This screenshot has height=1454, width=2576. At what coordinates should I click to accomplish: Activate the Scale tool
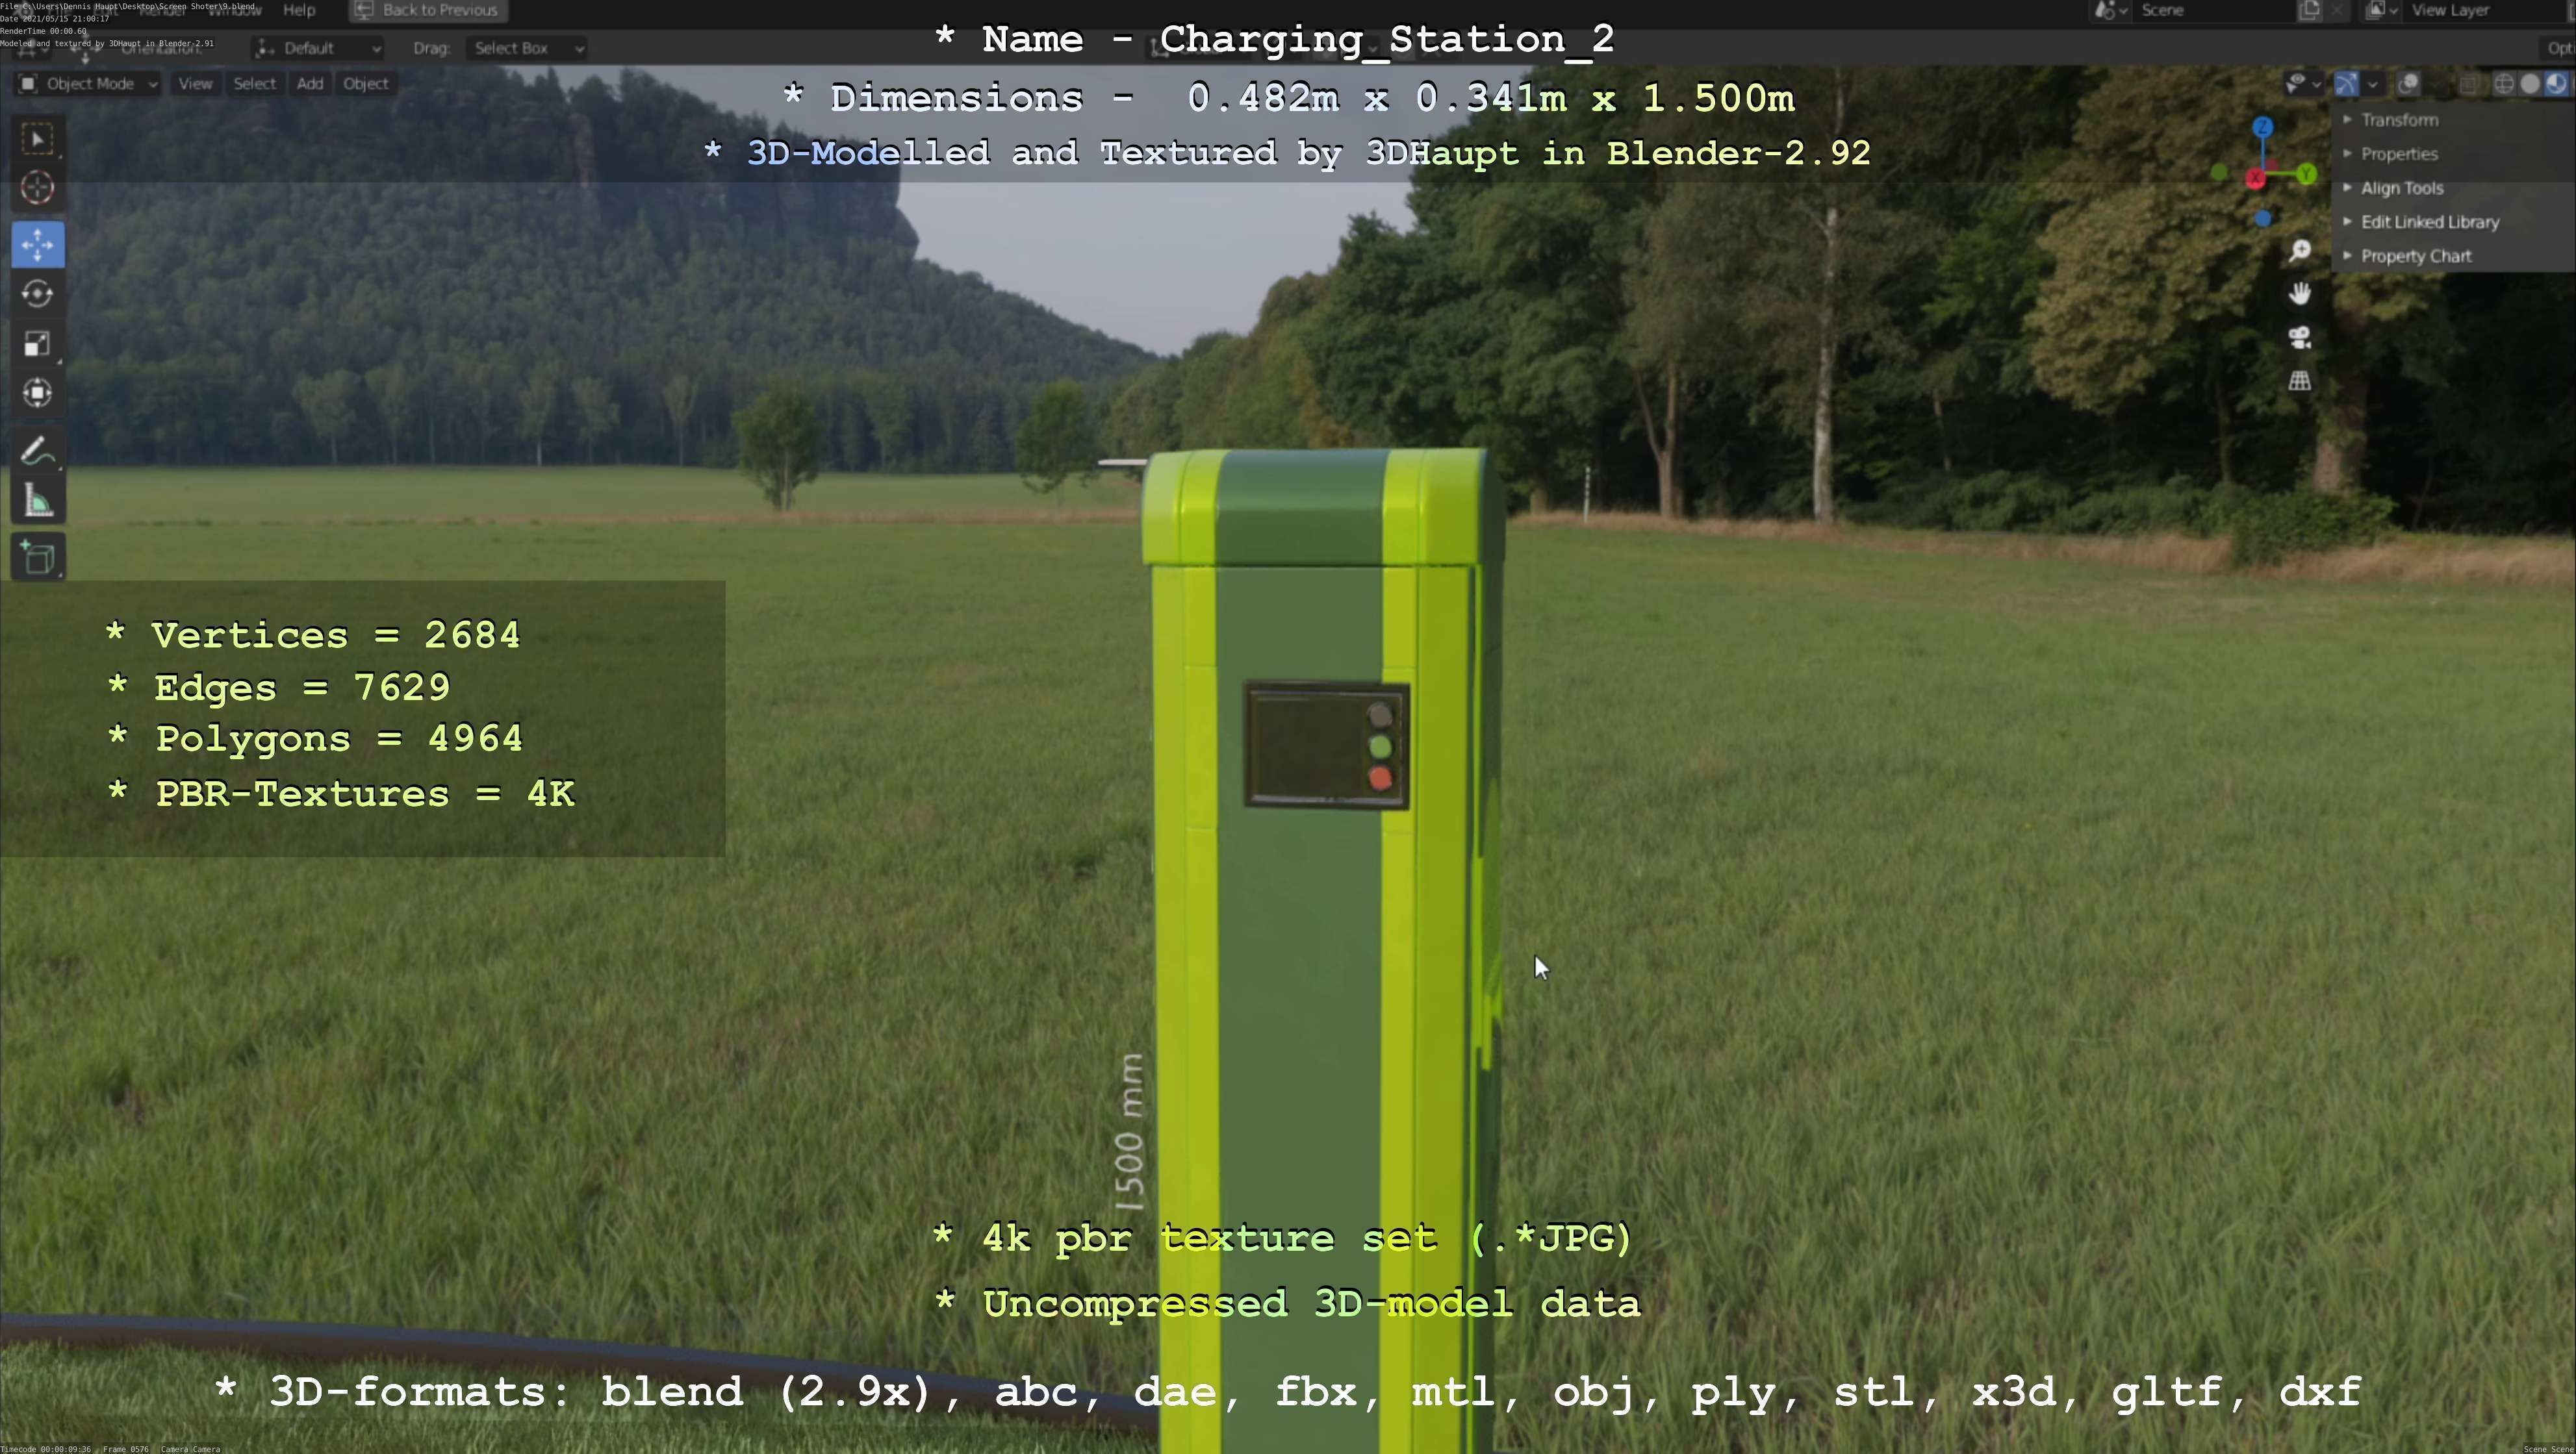pyautogui.click(x=38, y=344)
